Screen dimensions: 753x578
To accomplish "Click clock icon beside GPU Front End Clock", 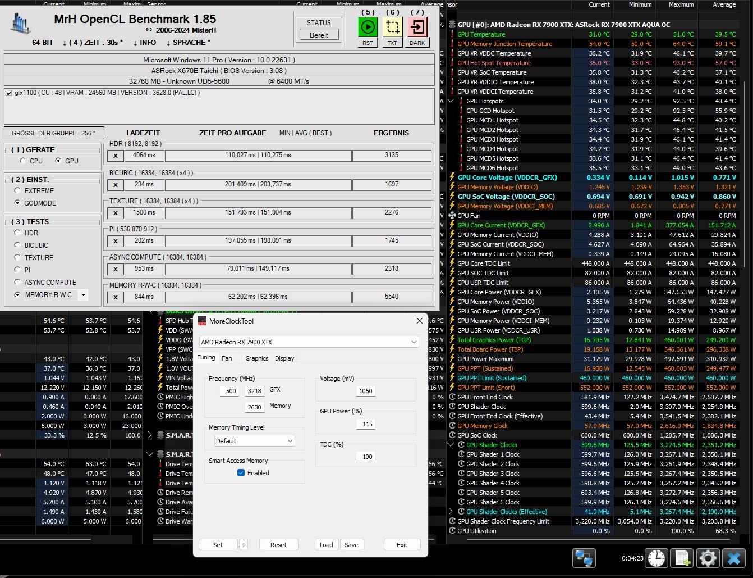I will (x=452, y=397).
